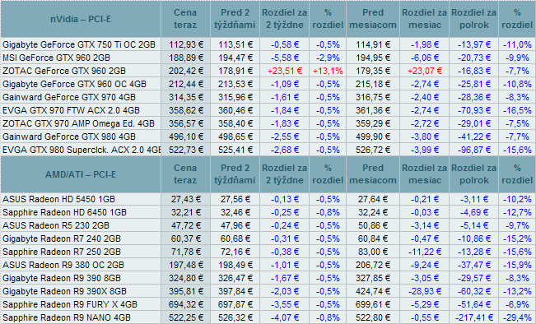Click the 83,00 € previous-month price
536x324 pixels.
coord(373,252)
